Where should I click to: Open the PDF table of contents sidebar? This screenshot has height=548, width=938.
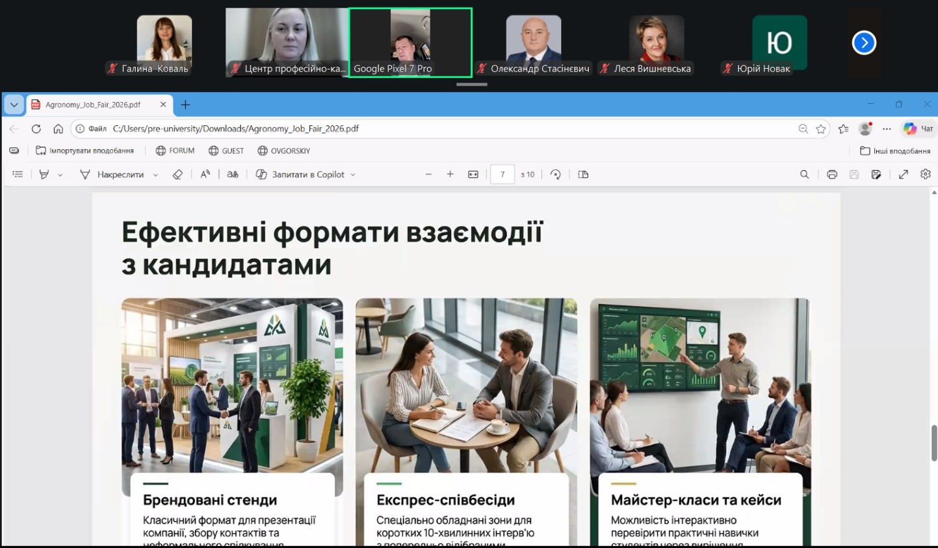tap(18, 175)
